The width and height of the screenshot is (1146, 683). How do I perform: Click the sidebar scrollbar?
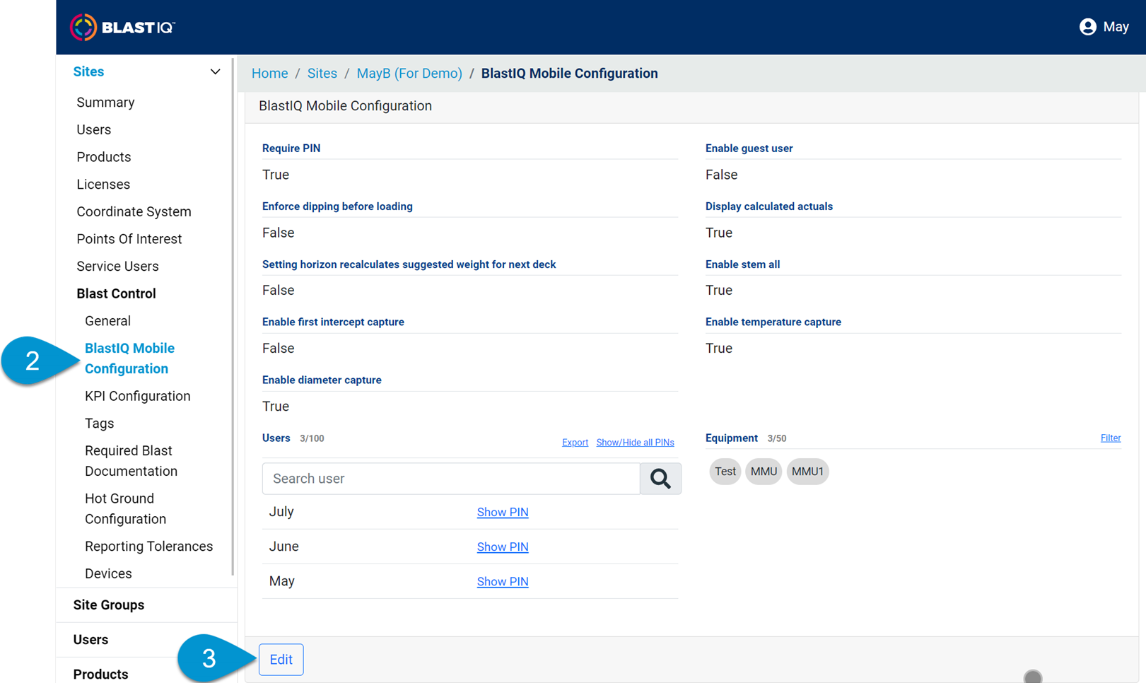tap(233, 318)
